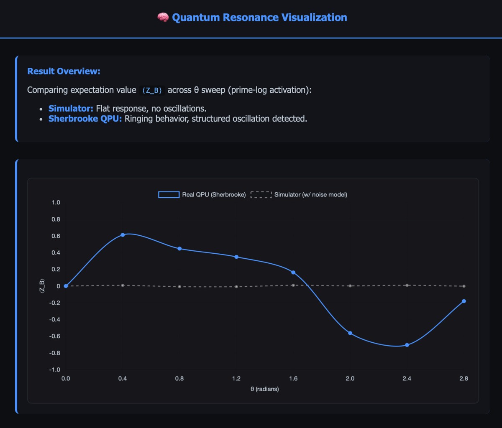Click the gray simulator point at θ 1.2
The height and width of the screenshot is (428, 502).
tap(236, 287)
